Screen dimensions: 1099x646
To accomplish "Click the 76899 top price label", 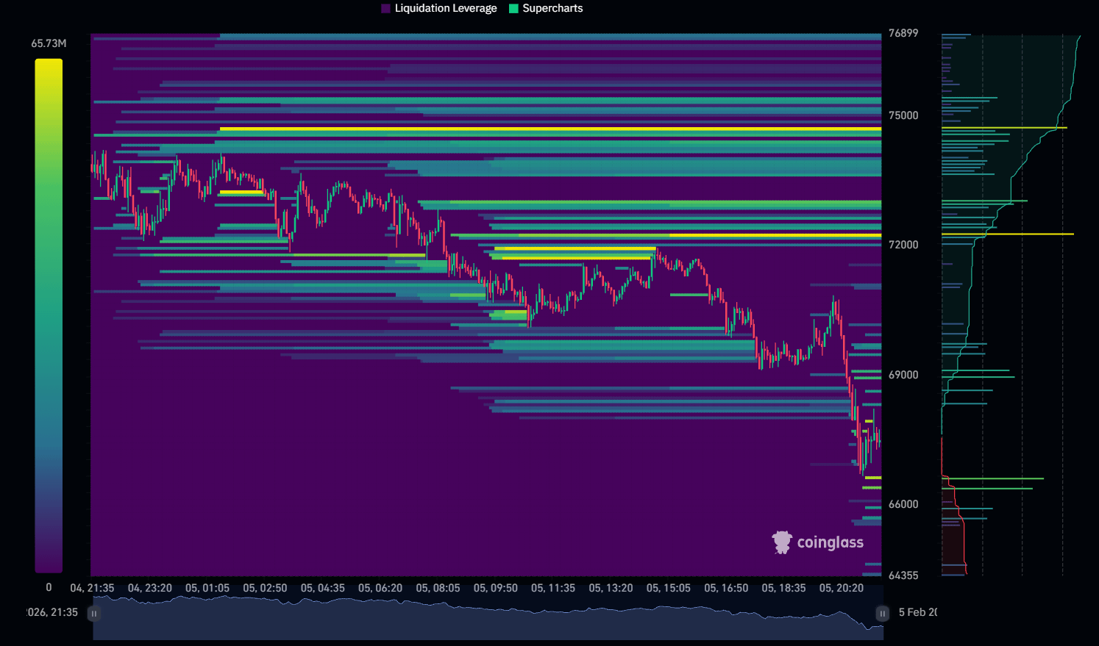I will click(x=903, y=33).
